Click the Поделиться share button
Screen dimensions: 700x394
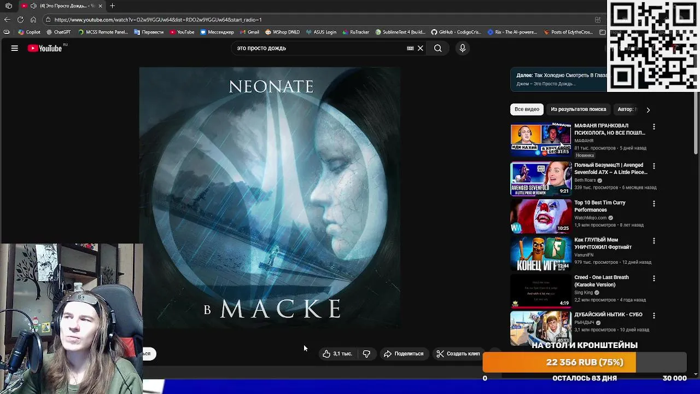[x=404, y=354]
